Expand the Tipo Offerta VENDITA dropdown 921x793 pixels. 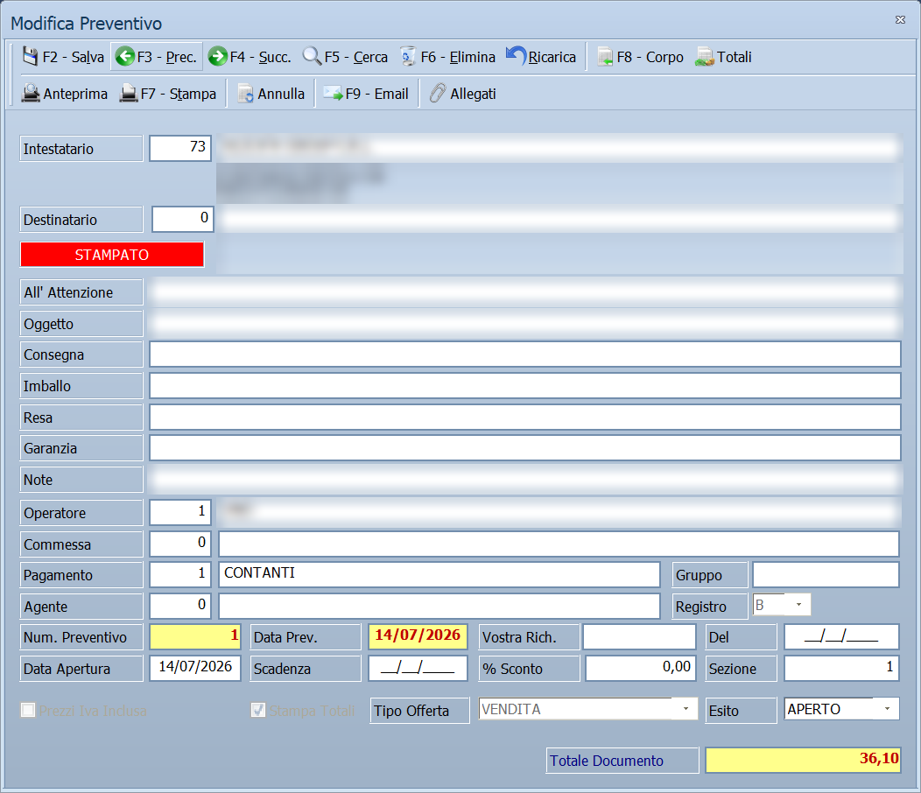point(685,709)
